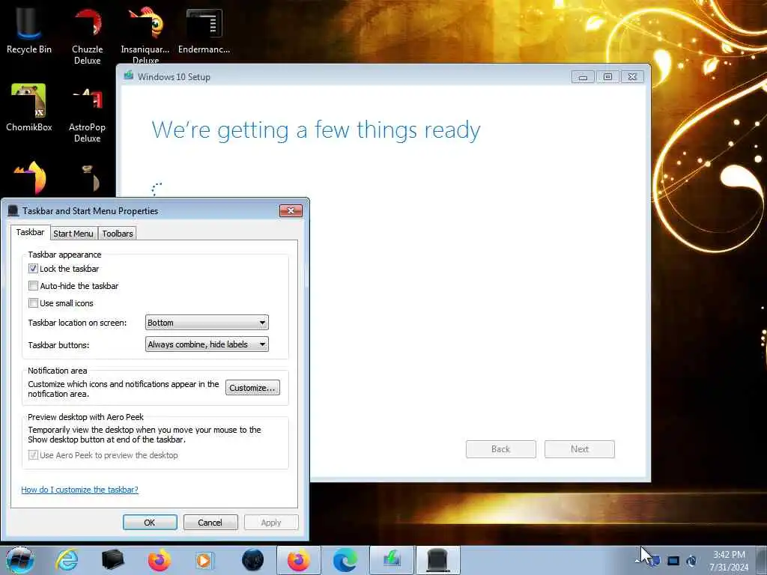This screenshot has height=575, width=767.
Task: Open the clock showing 3:42 PM
Action: (729, 561)
